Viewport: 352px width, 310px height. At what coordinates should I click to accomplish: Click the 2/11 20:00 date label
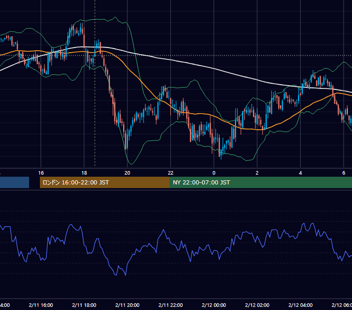point(127,305)
